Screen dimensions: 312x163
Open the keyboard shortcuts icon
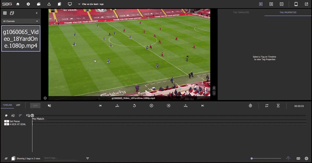(x=298, y=158)
